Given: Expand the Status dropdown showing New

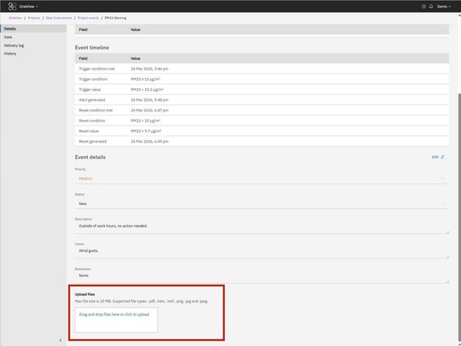Looking at the screenshot, I should pos(262,203).
